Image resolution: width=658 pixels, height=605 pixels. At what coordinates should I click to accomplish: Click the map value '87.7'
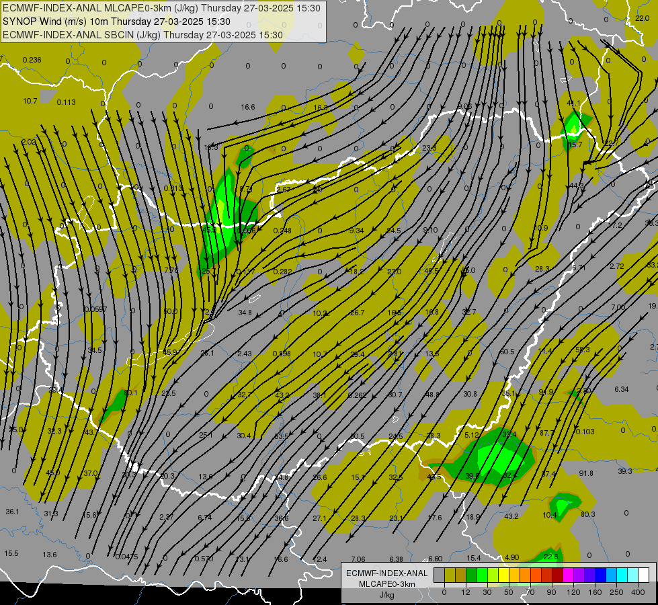pos(547,433)
